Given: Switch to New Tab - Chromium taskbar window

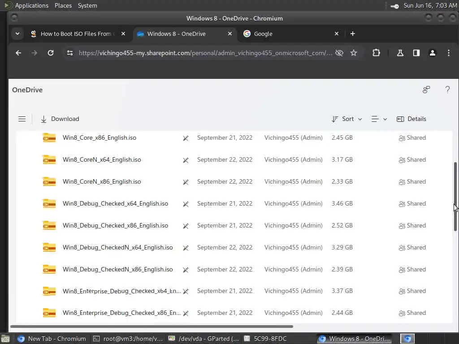Looking at the screenshot, I should pos(52,339).
